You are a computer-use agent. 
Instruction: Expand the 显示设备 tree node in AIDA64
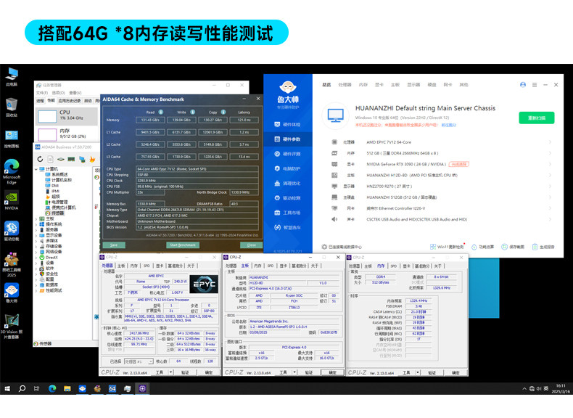tap(36, 235)
